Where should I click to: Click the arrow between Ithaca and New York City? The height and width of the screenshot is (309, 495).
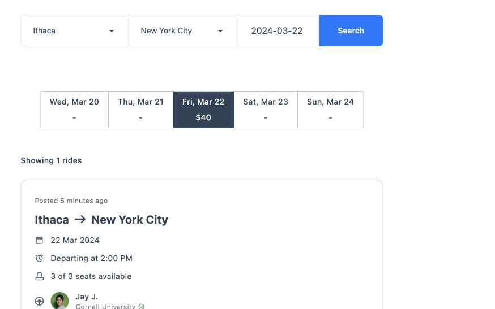80,219
